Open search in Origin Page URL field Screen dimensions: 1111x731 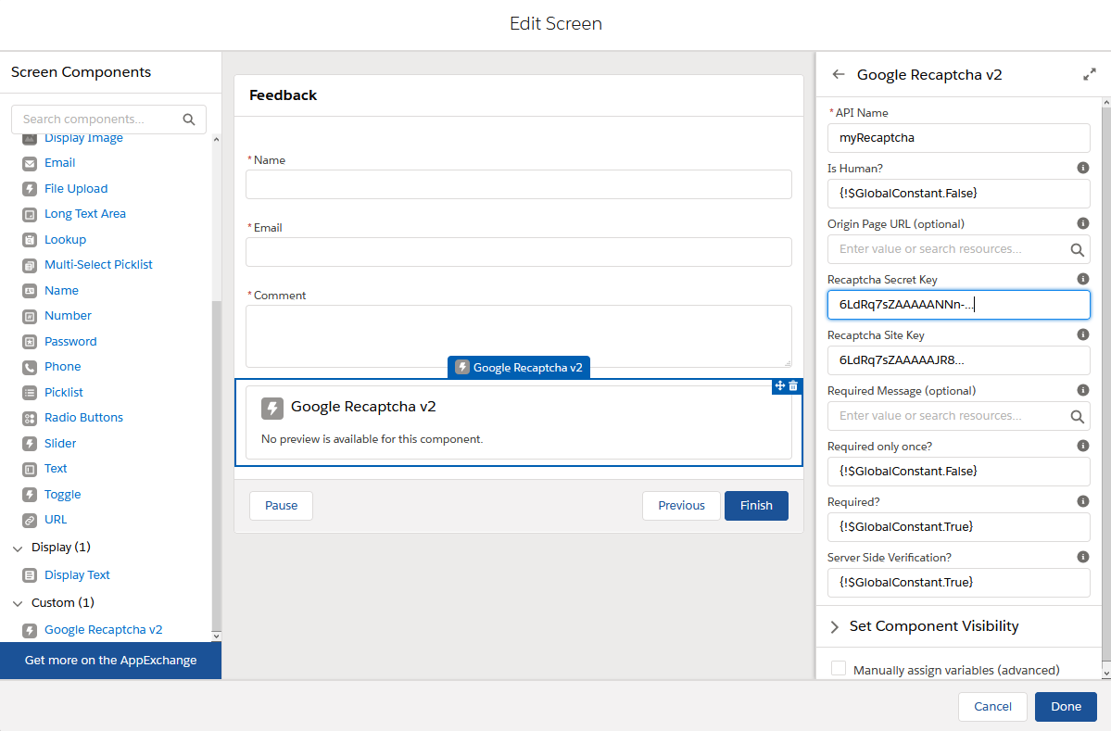tap(1077, 249)
